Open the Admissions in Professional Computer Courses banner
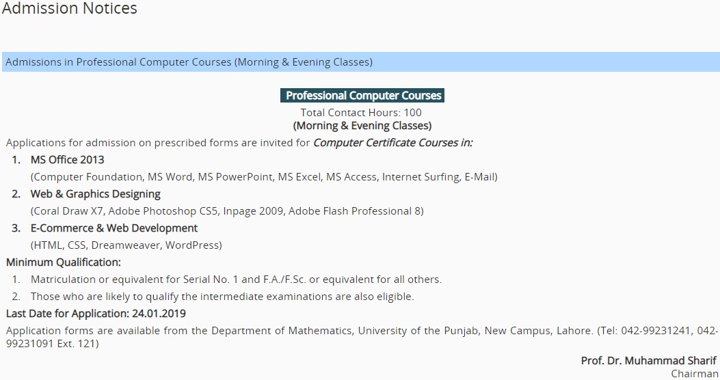 click(x=361, y=62)
